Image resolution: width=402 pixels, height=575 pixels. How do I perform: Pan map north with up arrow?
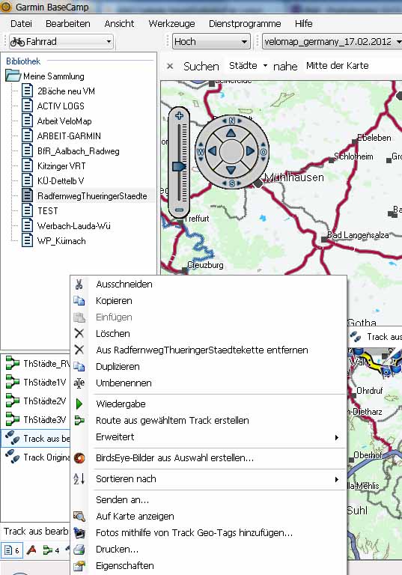(231, 133)
